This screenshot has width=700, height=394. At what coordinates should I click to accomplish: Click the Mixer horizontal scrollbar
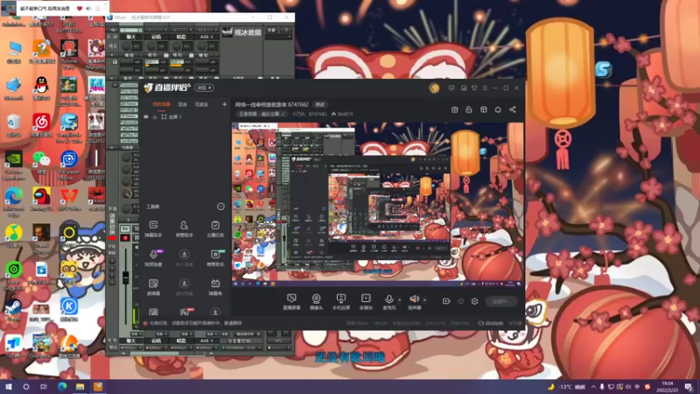point(154,354)
